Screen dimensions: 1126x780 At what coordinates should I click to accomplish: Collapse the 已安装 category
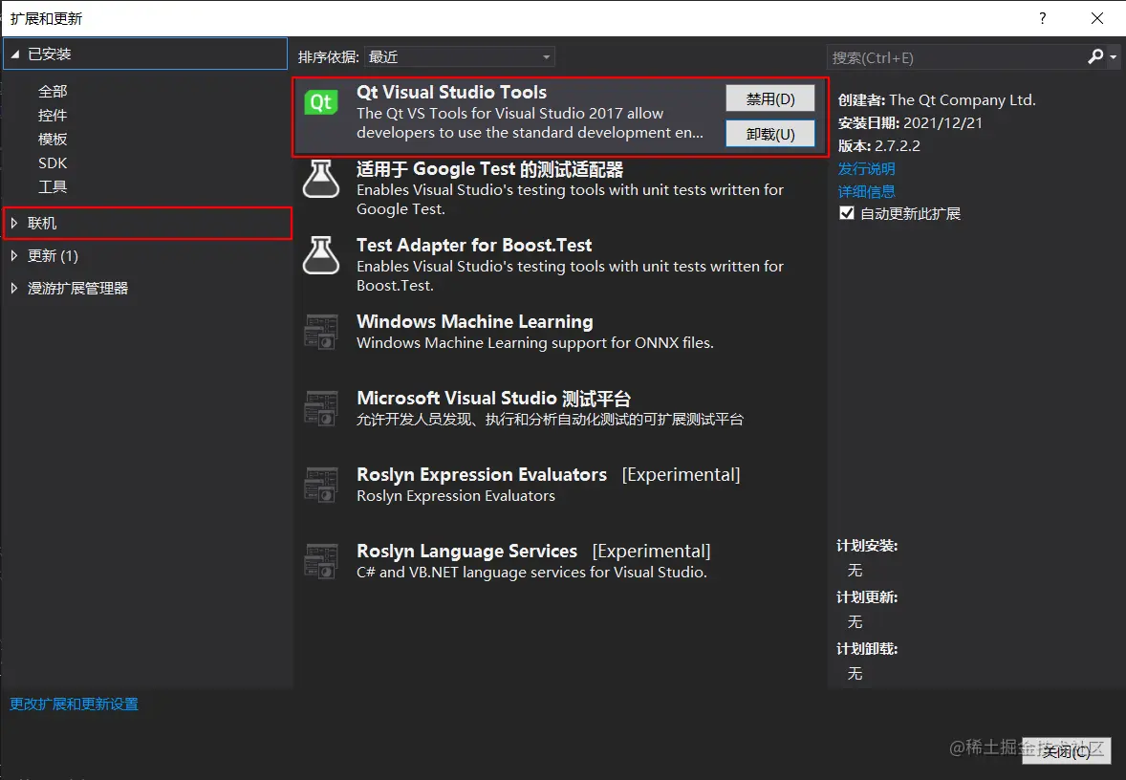click(14, 54)
